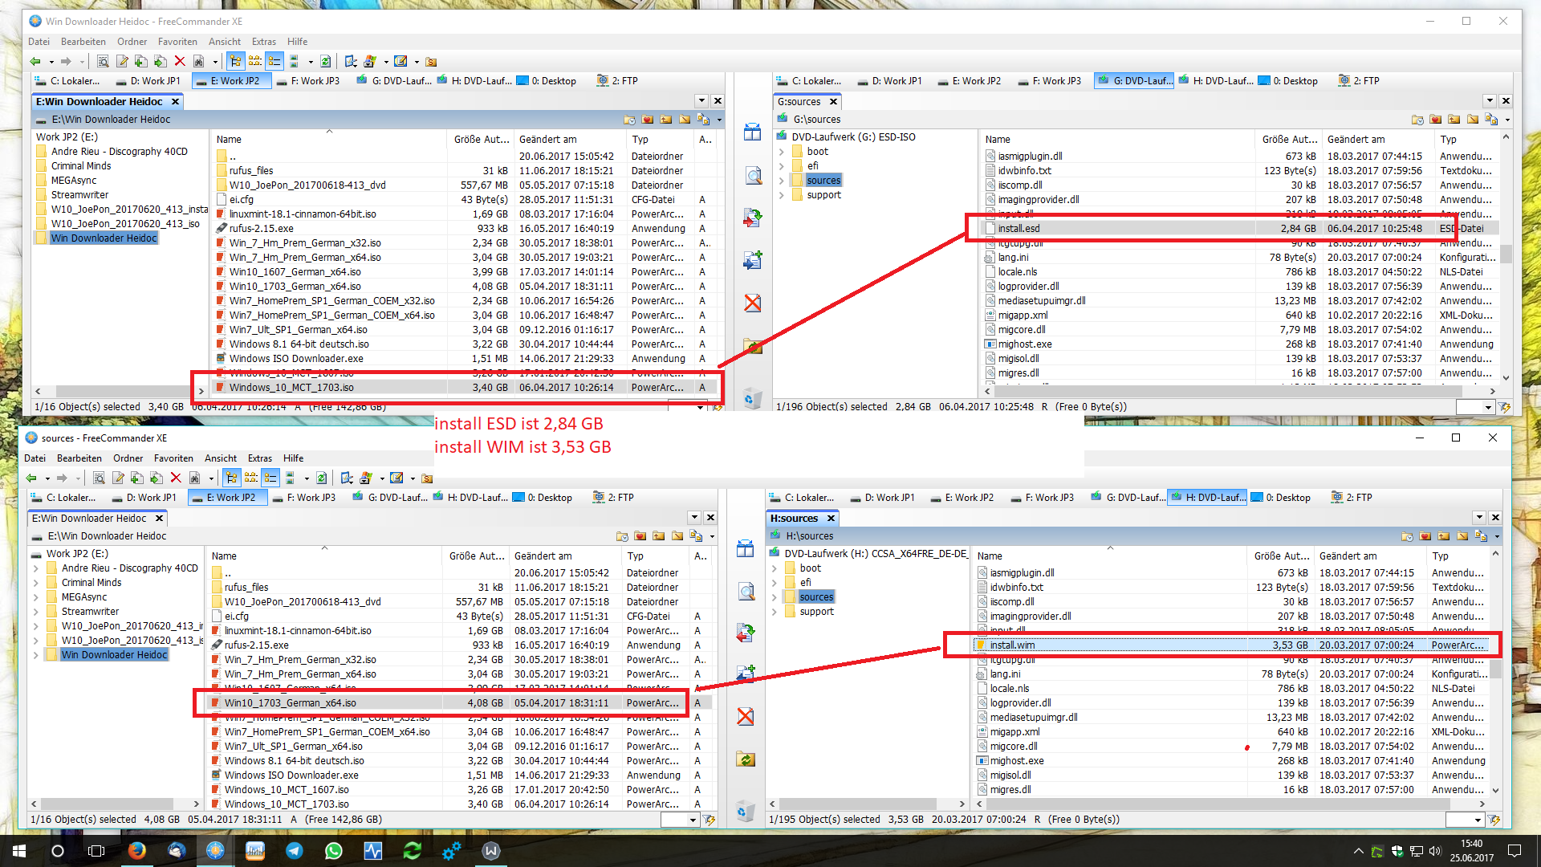
Task: Open tab list dropdown in top left panel
Action: (x=701, y=101)
